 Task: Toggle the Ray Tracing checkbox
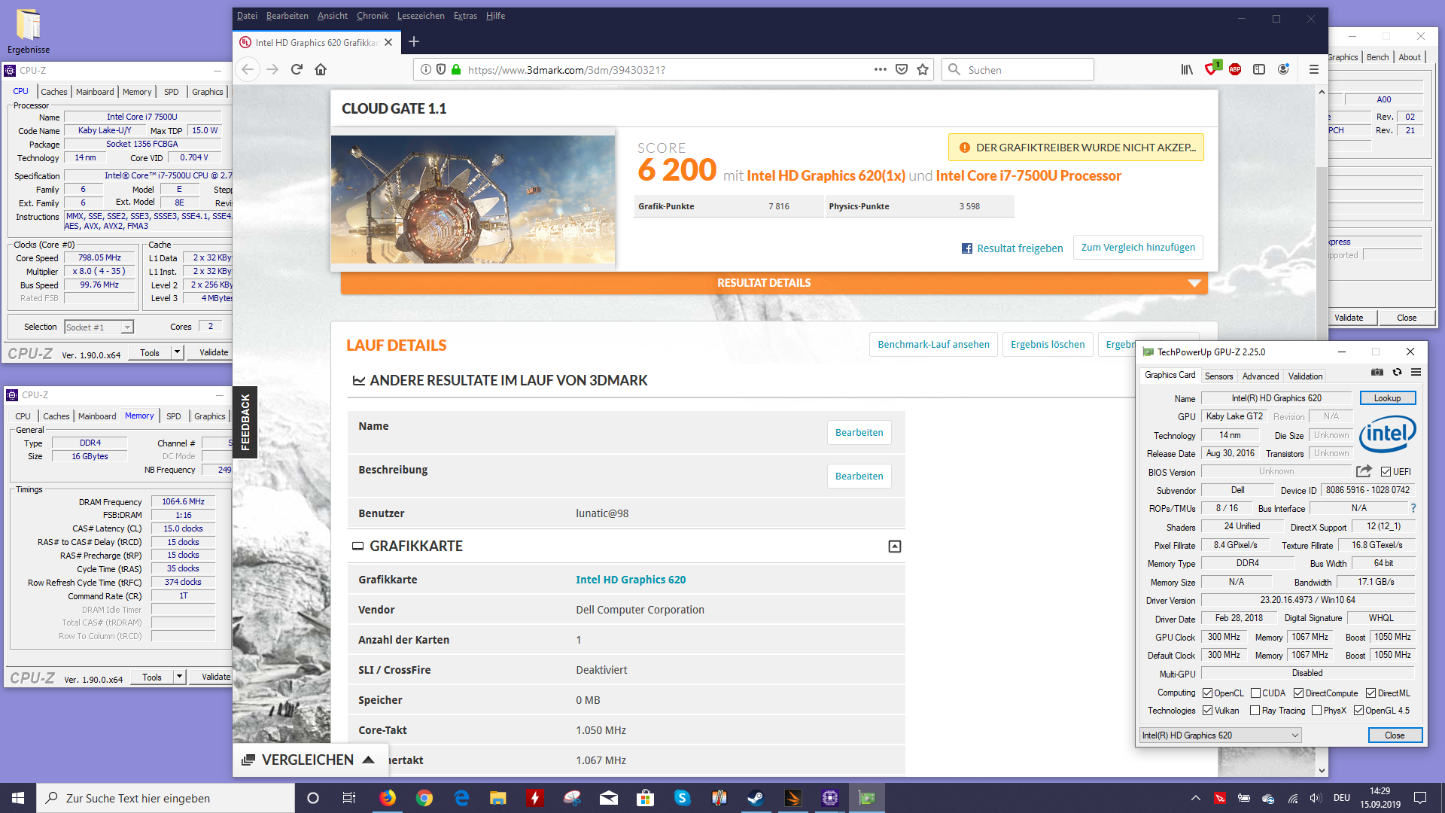(1255, 711)
